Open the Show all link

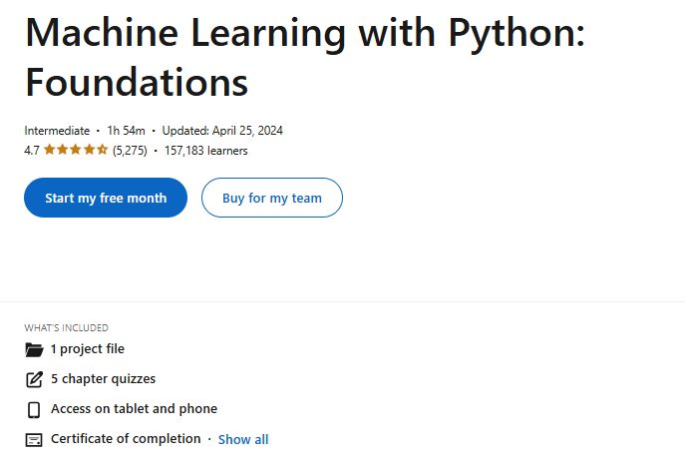tap(243, 439)
